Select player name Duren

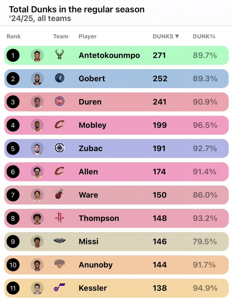point(90,102)
